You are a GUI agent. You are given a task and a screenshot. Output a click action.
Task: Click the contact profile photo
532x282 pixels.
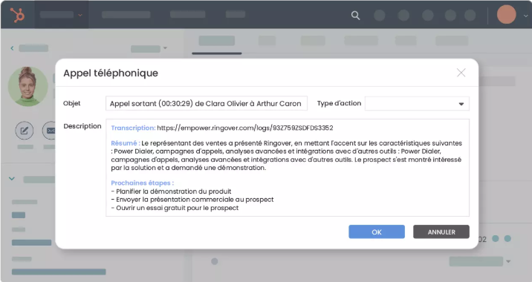point(27,86)
